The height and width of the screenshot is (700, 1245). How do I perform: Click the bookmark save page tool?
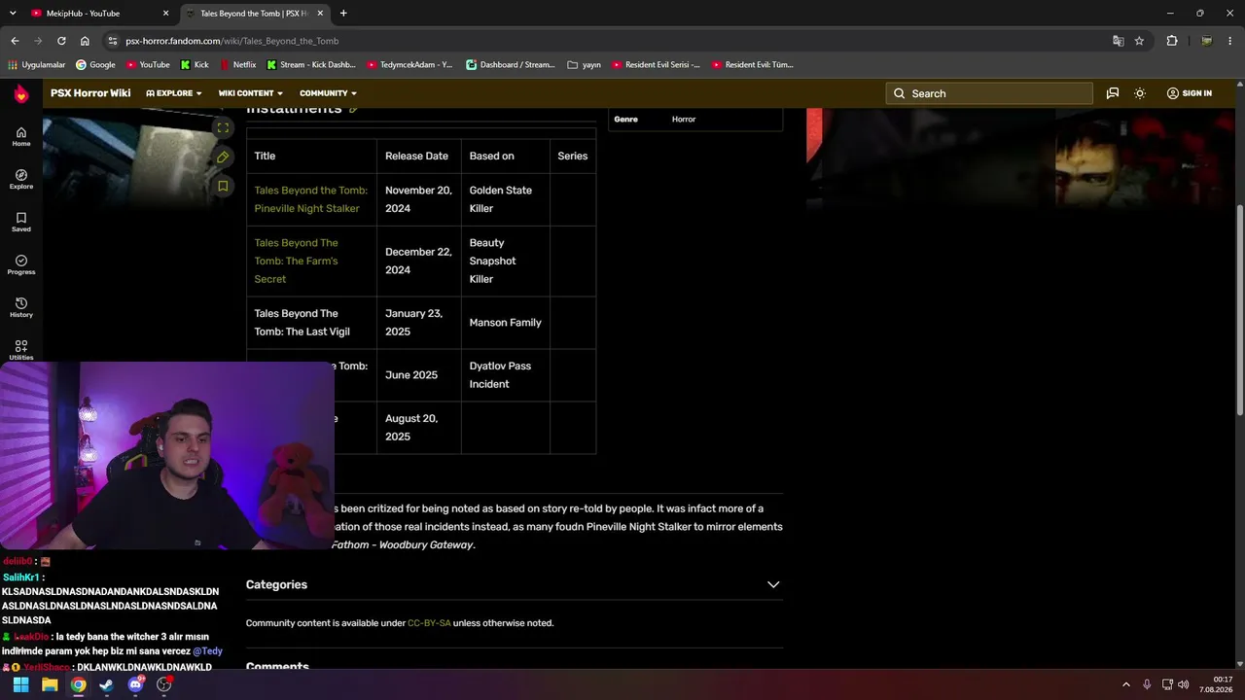(223, 186)
